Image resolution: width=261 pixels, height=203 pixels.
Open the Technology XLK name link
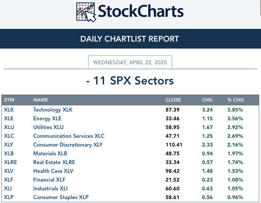coord(53,110)
